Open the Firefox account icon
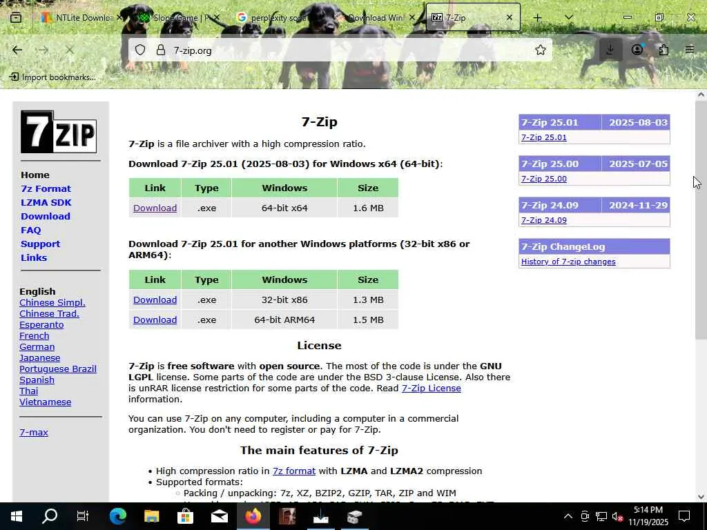 [637, 50]
